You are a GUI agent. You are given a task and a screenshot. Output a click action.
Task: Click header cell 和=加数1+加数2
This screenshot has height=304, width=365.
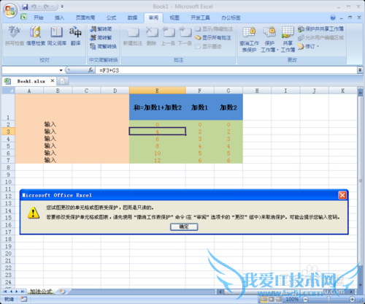[x=158, y=107]
